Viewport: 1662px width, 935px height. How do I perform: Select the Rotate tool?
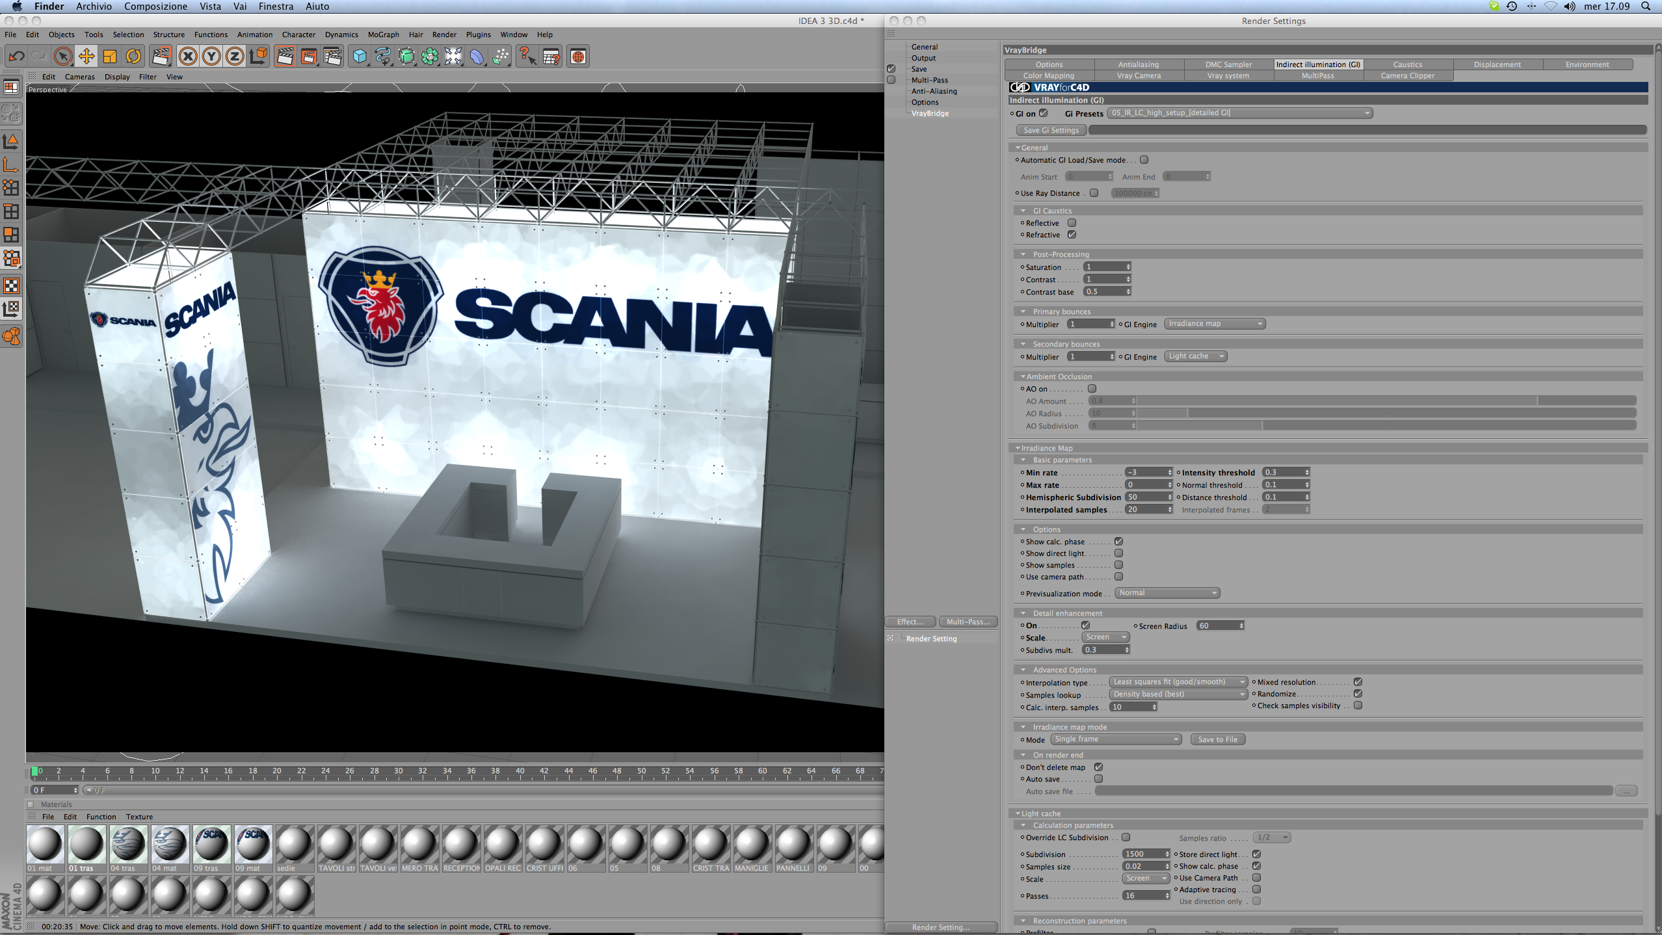pyautogui.click(x=133, y=57)
